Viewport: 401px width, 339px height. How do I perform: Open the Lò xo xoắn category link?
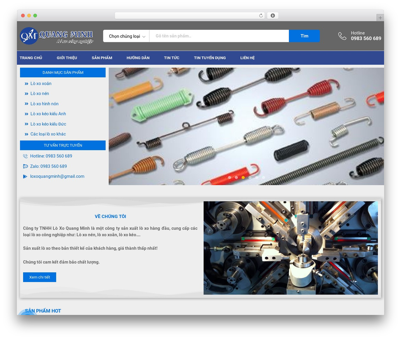point(41,83)
